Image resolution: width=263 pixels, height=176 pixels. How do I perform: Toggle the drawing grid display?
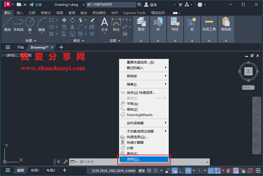tap(149, 171)
